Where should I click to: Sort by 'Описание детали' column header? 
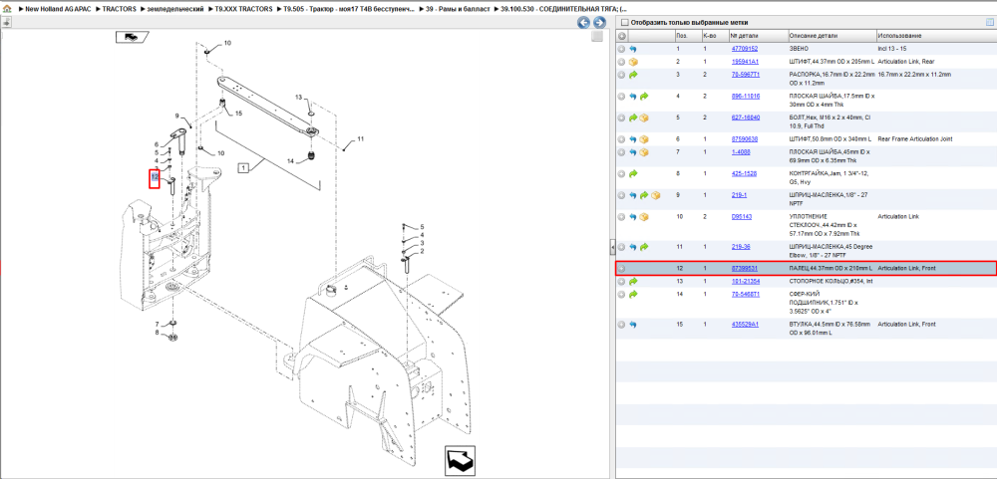[831, 36]
